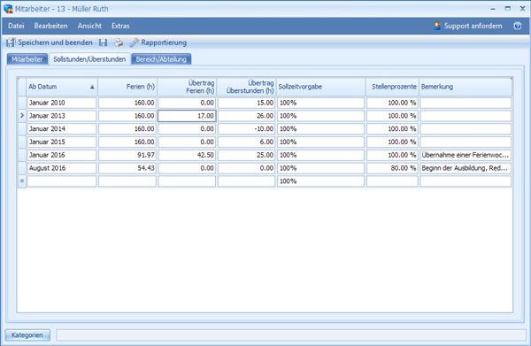531x346 pixels.
Task: Click the Sollzeitvorgabe column header
Action: point(321,87)
